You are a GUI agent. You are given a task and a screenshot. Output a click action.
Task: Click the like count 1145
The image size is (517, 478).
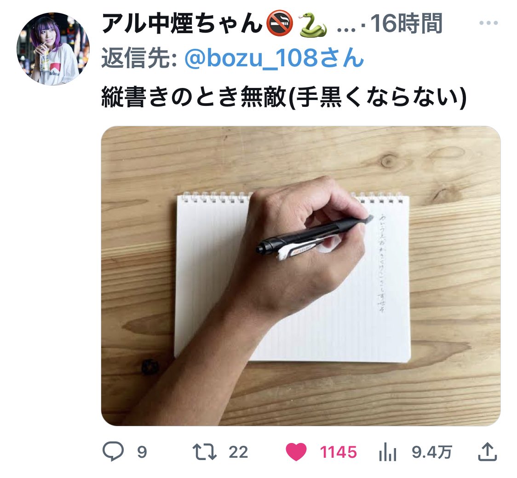coord(338,452)
